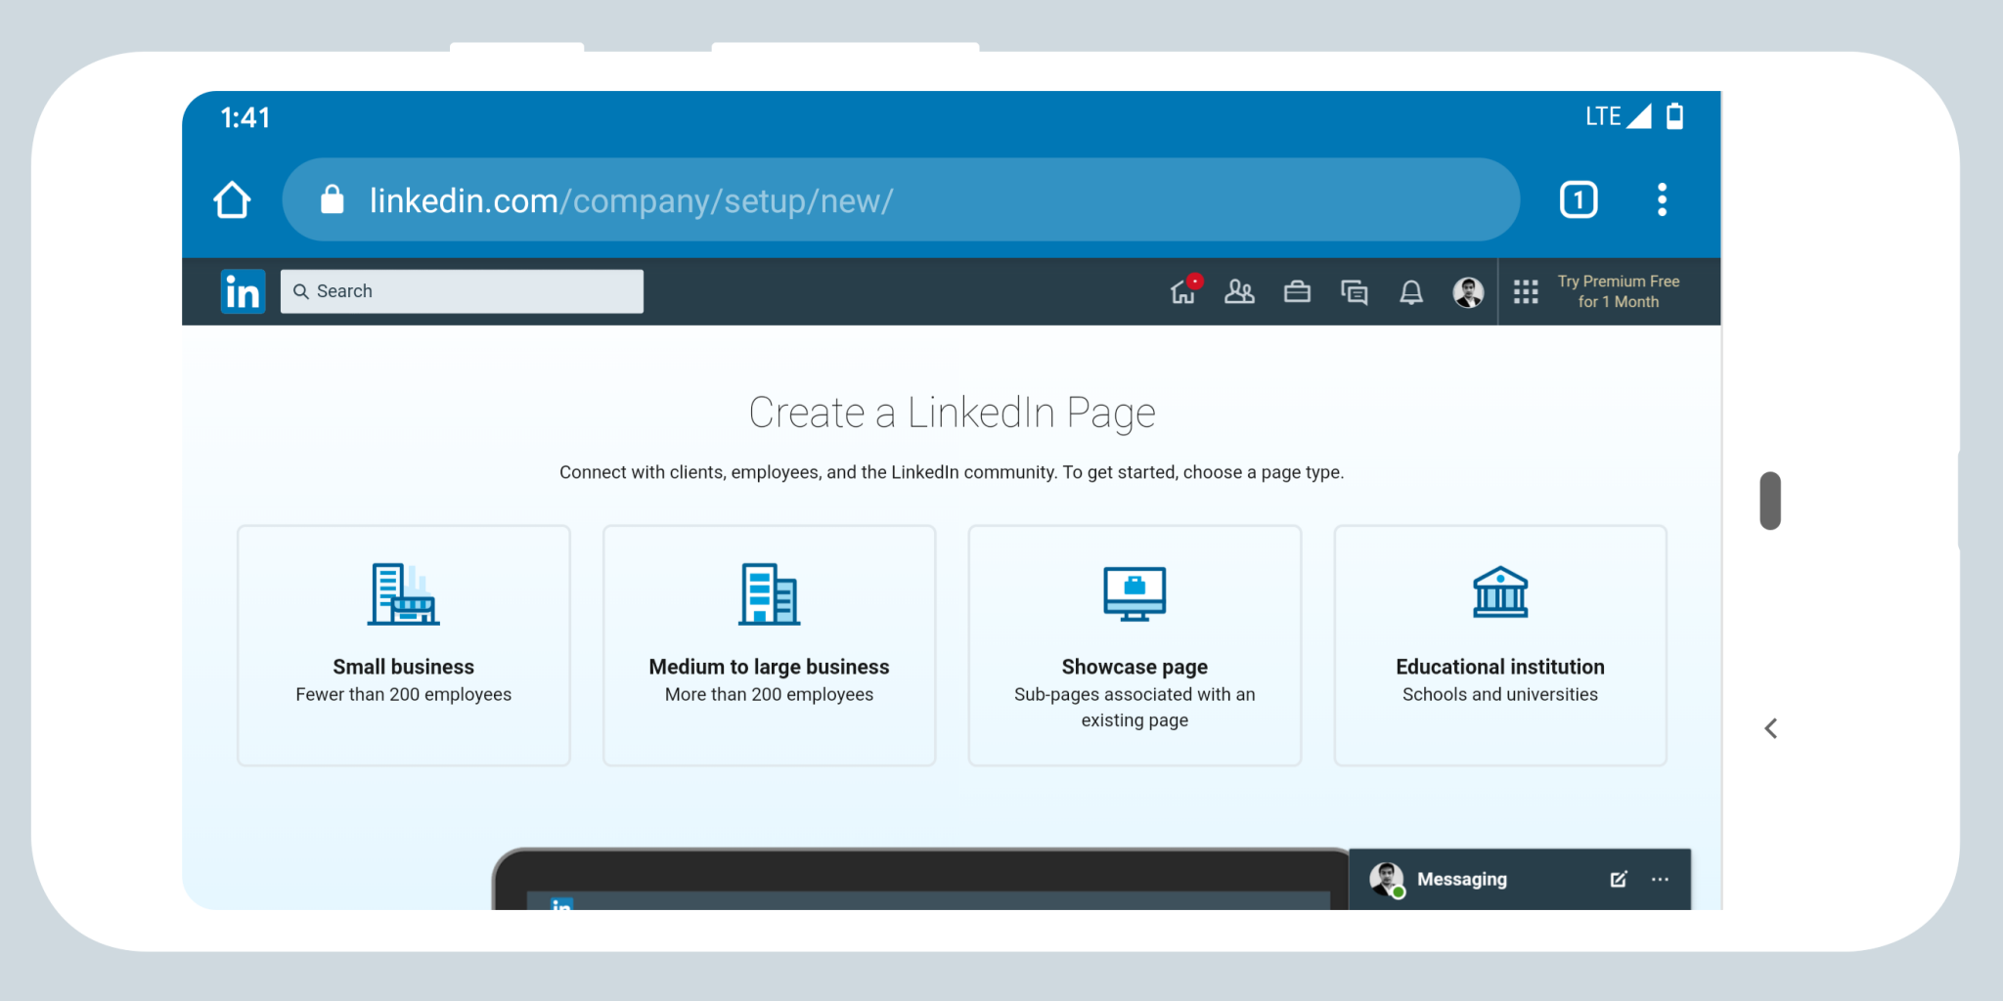Click the Create a LinkedIn Page heading

(x=952, y=413)
